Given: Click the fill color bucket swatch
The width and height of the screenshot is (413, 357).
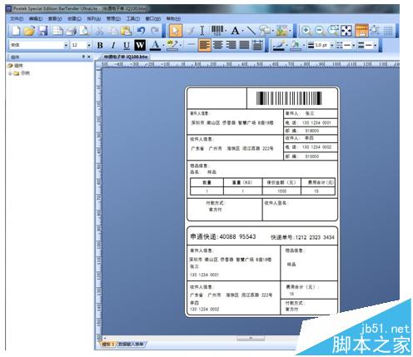Looking at the screenshot, I should click(296, 46).
